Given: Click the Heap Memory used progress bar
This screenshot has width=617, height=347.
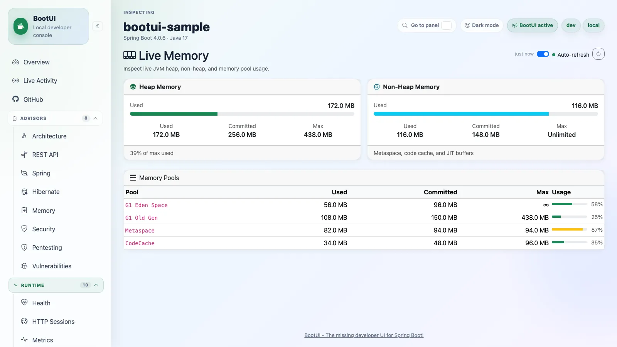Looking at the screenshot, I should point(242,114).
